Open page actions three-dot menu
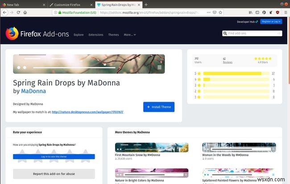 click(x=208, y=12)
